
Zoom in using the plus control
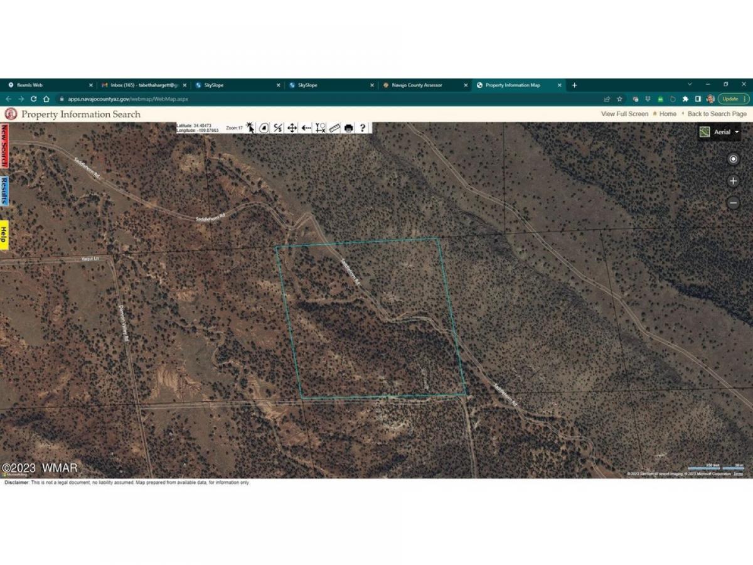coord(733,180)
